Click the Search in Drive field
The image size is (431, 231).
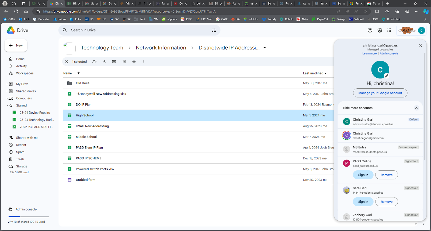click(x=139, y=30)
